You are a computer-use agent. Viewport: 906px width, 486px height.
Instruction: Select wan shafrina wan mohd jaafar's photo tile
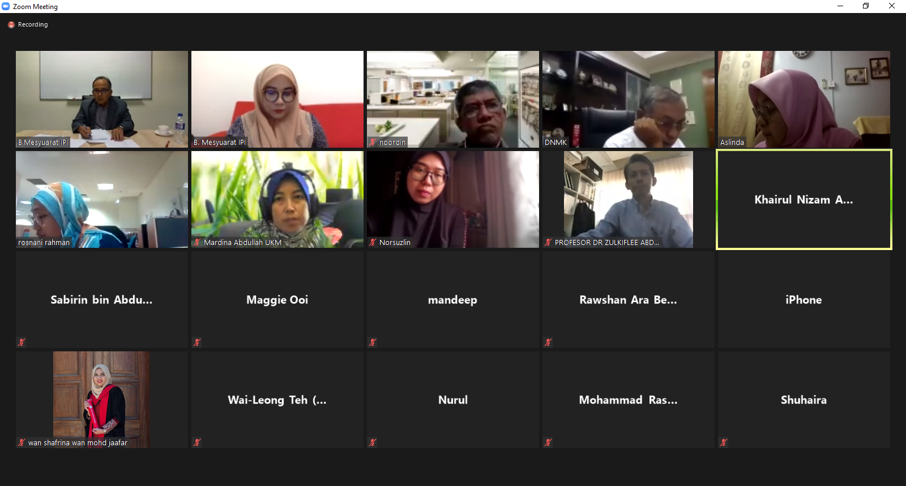click(x=102, y=399)
